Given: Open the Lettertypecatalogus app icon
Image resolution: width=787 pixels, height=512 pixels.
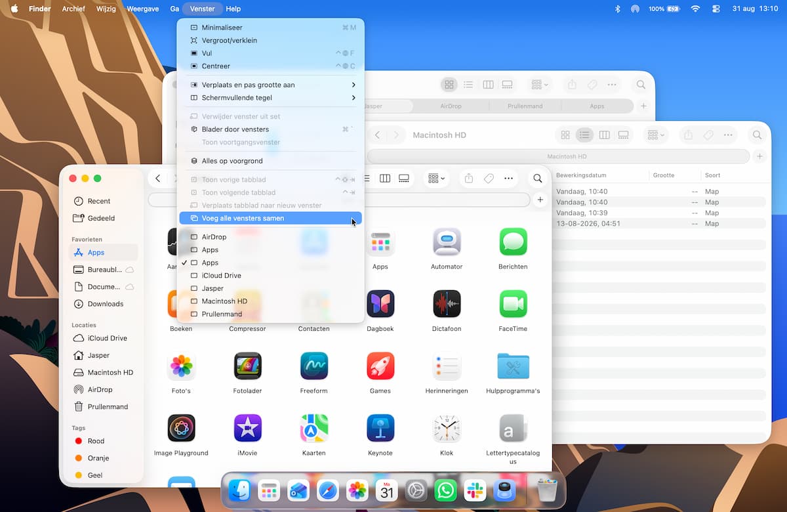Looking at the screenshot, I should [513, 428].
